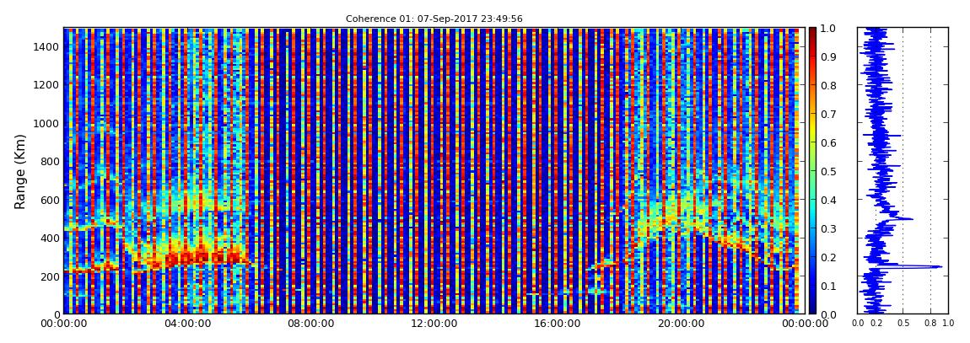
Task: Click the 16:00:00 time axis label
Action: 557,323
